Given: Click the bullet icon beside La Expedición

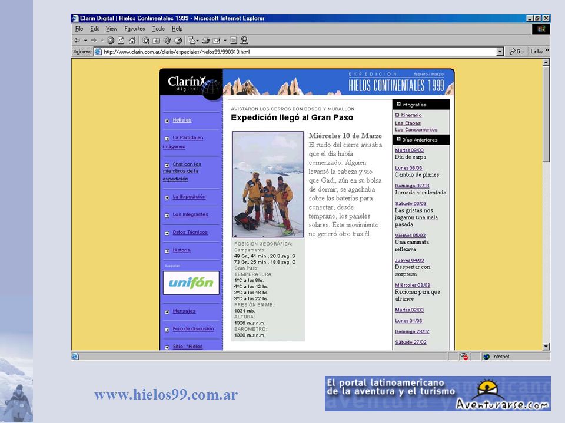Looking at the screenshot, I should click(x=167, y=198).
